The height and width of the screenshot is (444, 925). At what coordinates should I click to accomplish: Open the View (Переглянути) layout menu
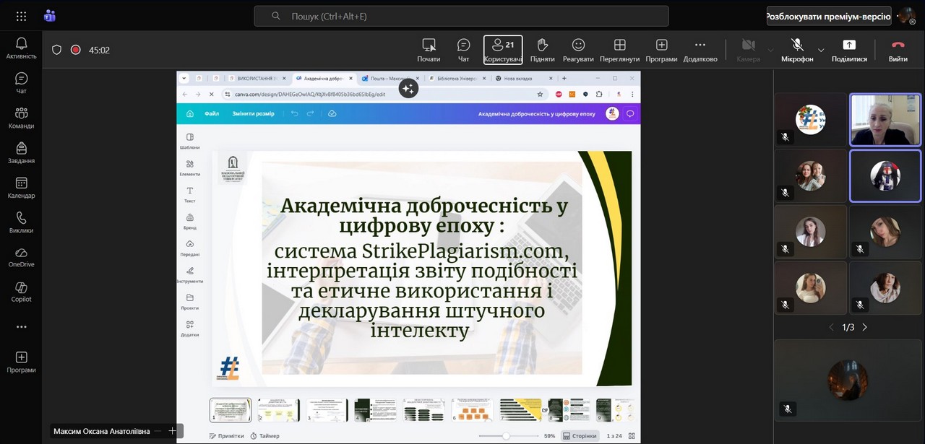click(x=619, y=50)
